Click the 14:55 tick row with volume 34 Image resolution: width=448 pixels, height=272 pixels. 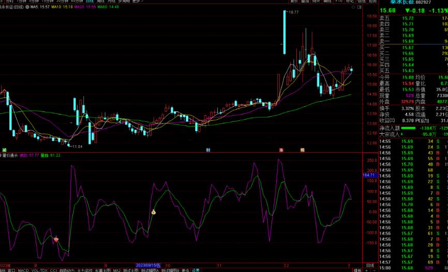click(413, 141)
